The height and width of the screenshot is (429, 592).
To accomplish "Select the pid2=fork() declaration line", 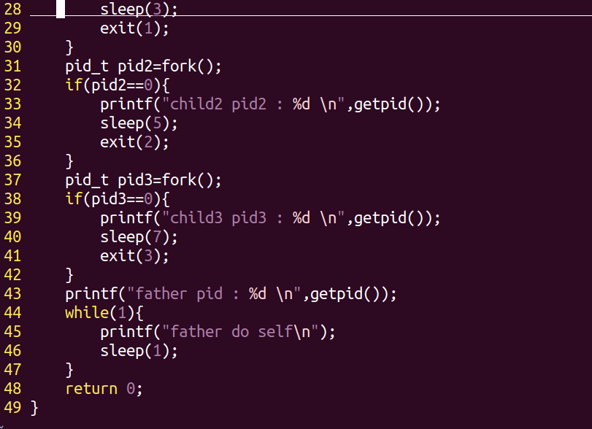I will (x=143, y=66).
